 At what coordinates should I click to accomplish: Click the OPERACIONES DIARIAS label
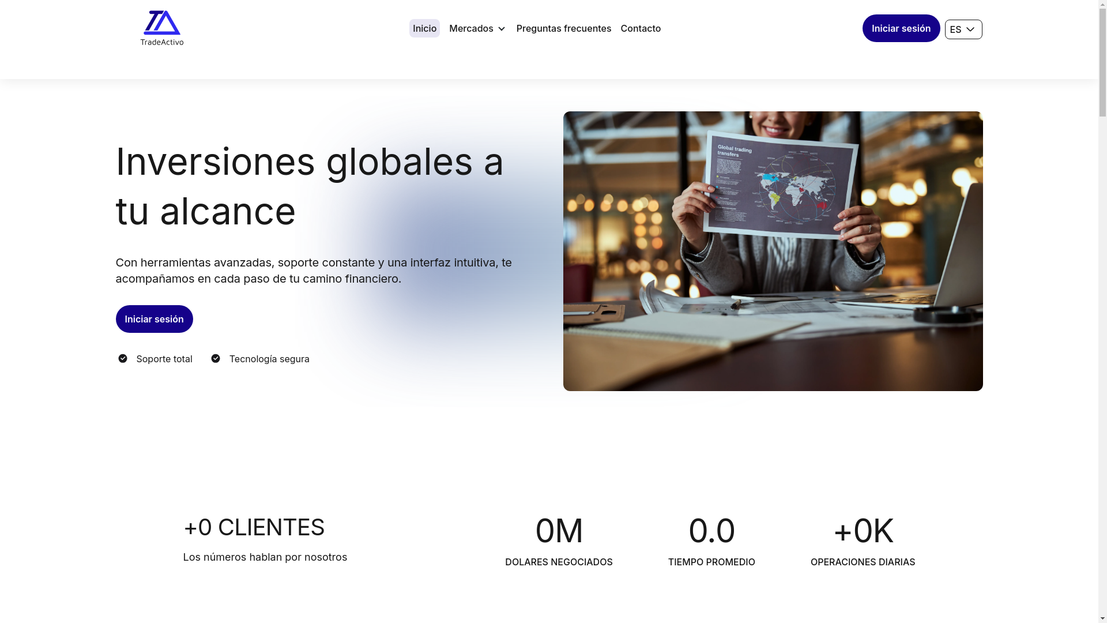click(x=863, y=562)
